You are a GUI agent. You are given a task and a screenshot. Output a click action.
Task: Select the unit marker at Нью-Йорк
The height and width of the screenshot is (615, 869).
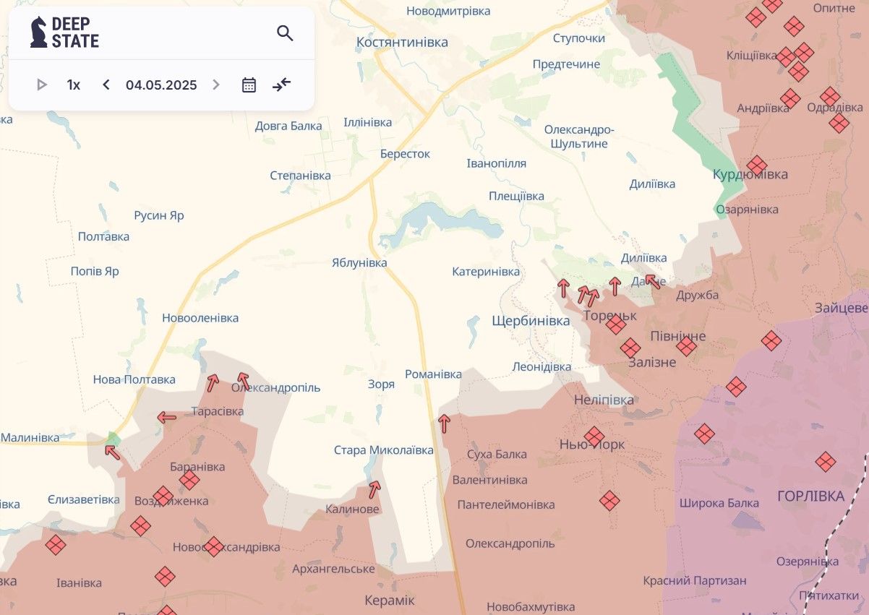click(x=594, y=436)
